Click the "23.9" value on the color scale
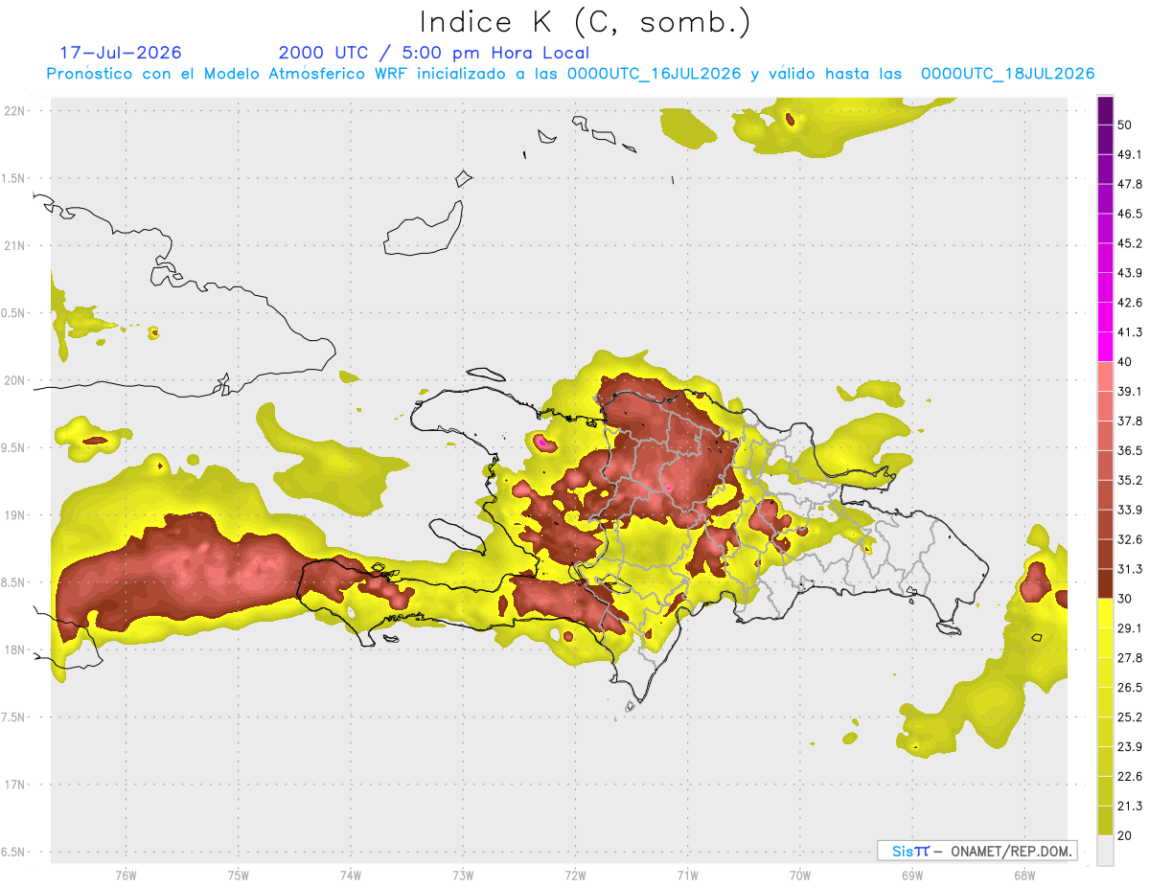This screenshot has width=1150, height=888. click(1129, 746)
